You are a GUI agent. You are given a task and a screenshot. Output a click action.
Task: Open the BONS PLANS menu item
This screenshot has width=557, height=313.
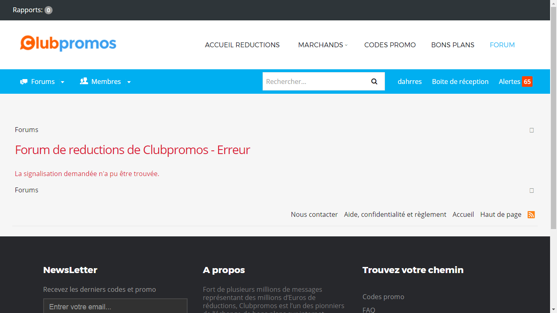point(453,45)
